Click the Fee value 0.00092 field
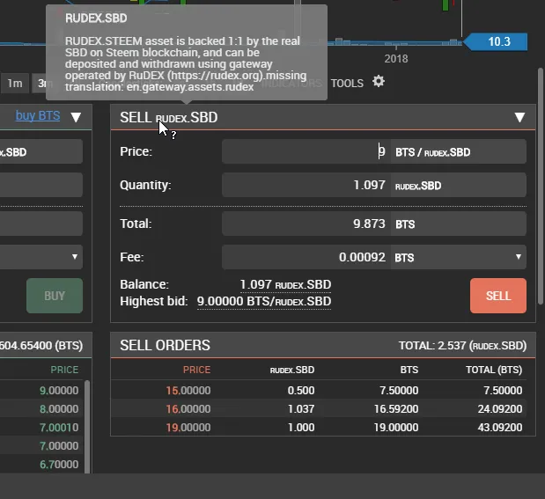545x499 pixels. pos(306,258)
